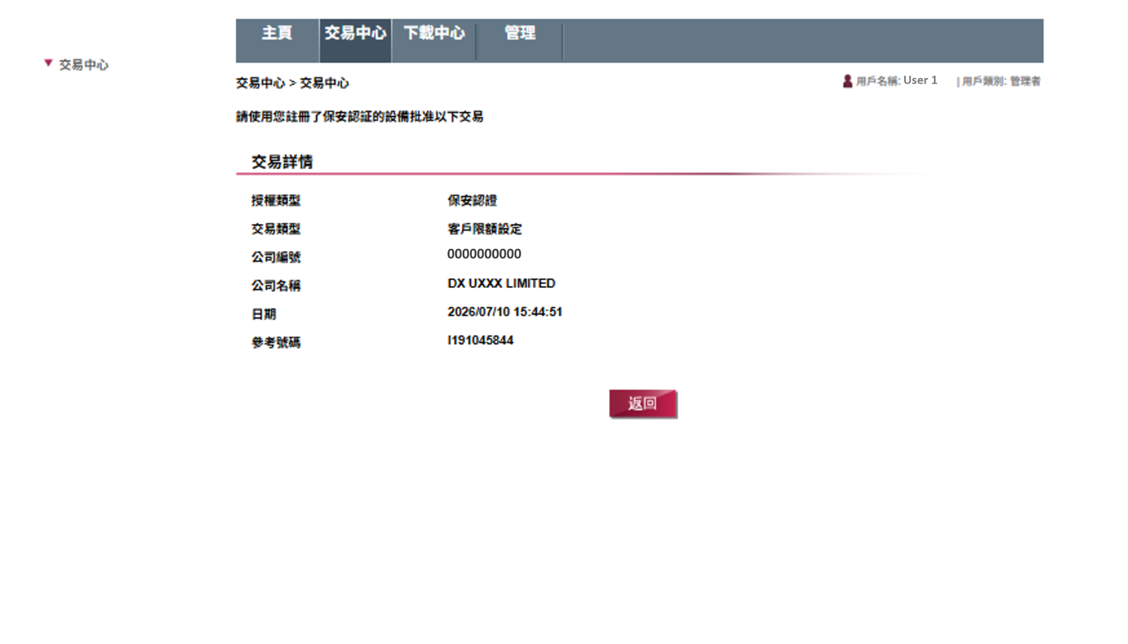
Task: Click the red triangle icon next to 交易中心
Action: pos(47,63)
